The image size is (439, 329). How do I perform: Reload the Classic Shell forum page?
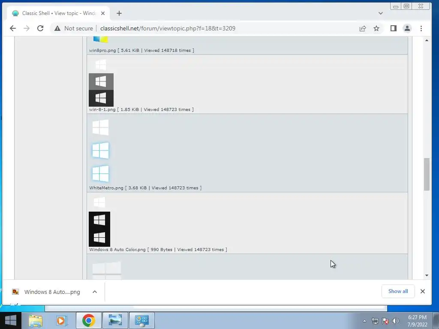click(40, 28)
